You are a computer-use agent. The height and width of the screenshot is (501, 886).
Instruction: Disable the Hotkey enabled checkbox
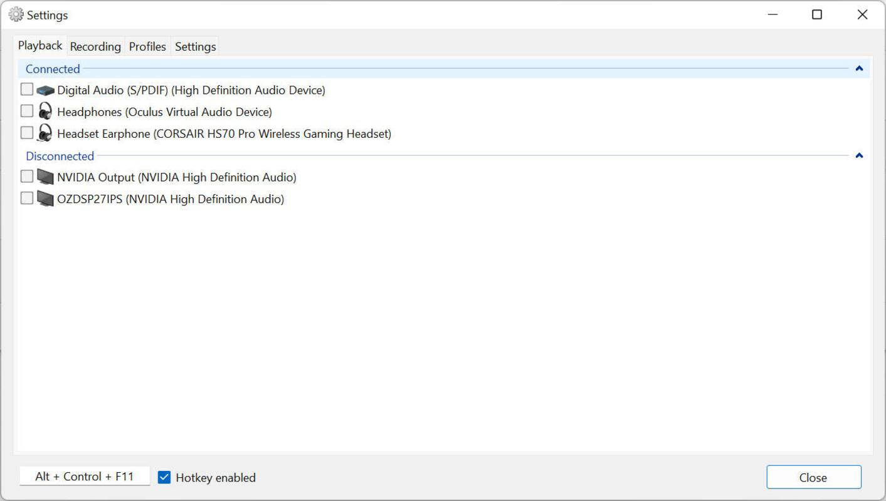[x=164, y=477]
